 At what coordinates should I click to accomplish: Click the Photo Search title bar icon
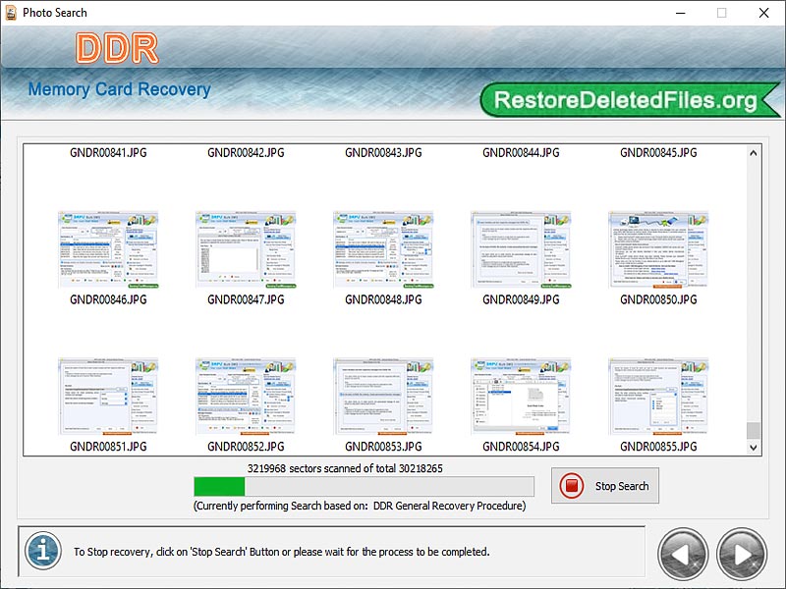(x=10, y=13)
